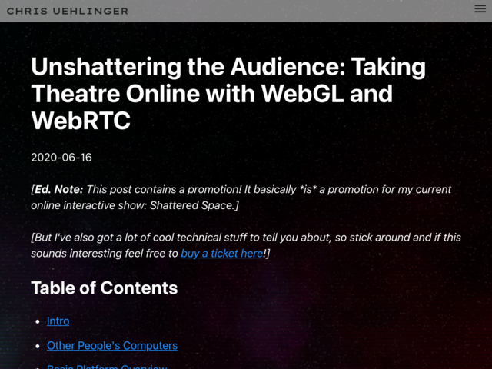492x369 pixels.
Task: Open the hamburger menu icon
Action: [480, 8]
